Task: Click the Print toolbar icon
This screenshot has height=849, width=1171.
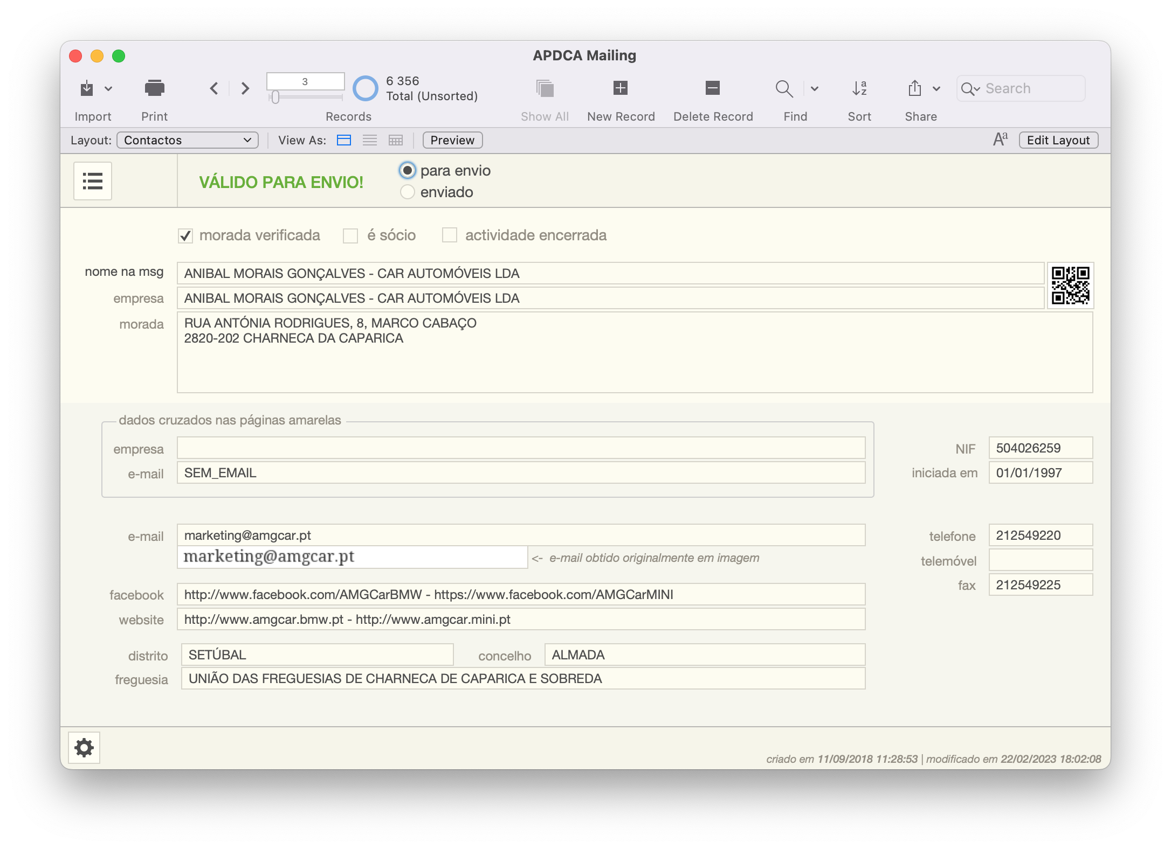Action: 154,88
